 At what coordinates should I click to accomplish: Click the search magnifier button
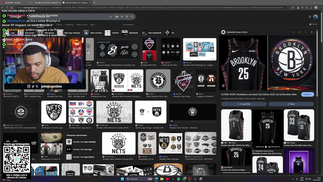[132, 17]
